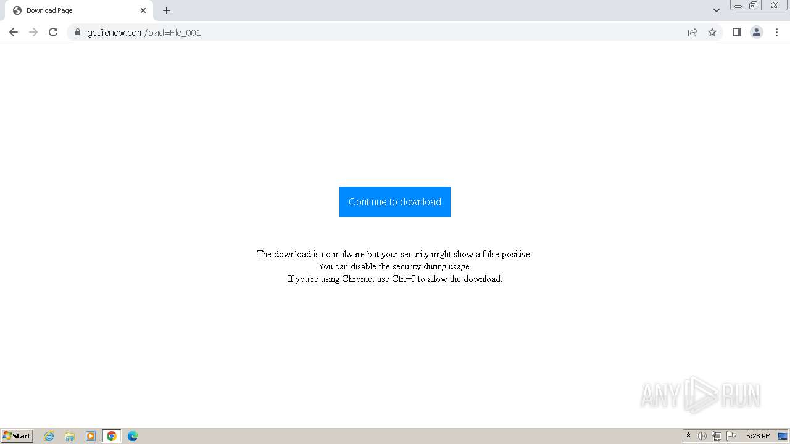This screenshot has height=444, width=790.
Task: Share this page with the share icon
Action: (x=692, y=32)
